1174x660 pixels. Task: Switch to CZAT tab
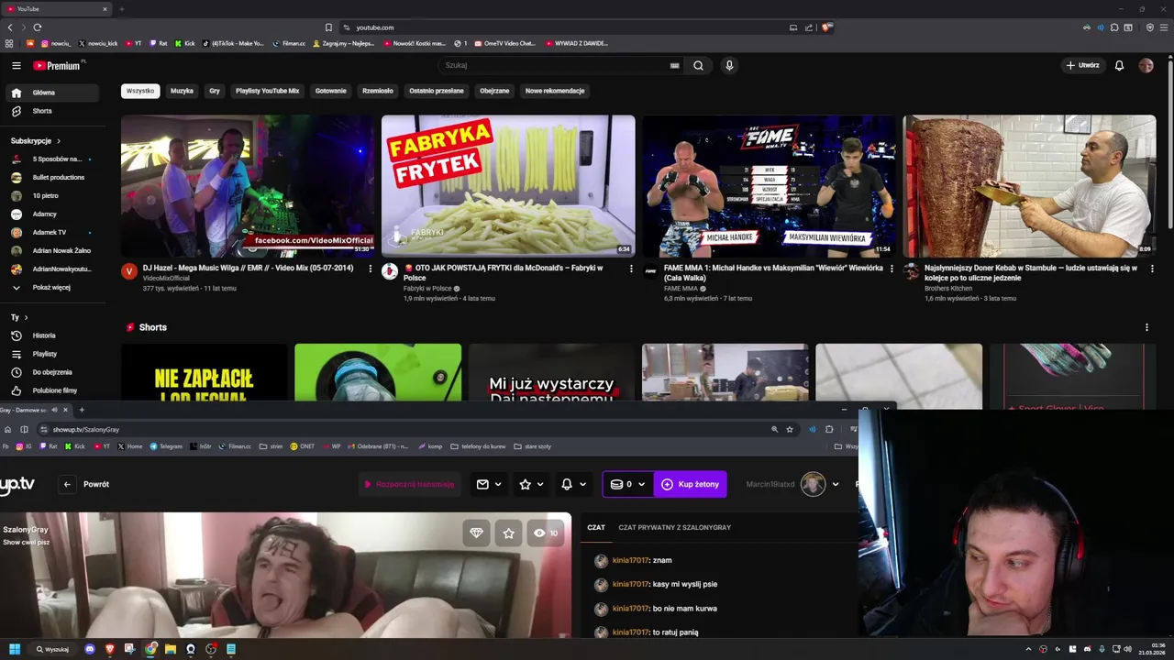pyautogui.click(x=596, y=528)
